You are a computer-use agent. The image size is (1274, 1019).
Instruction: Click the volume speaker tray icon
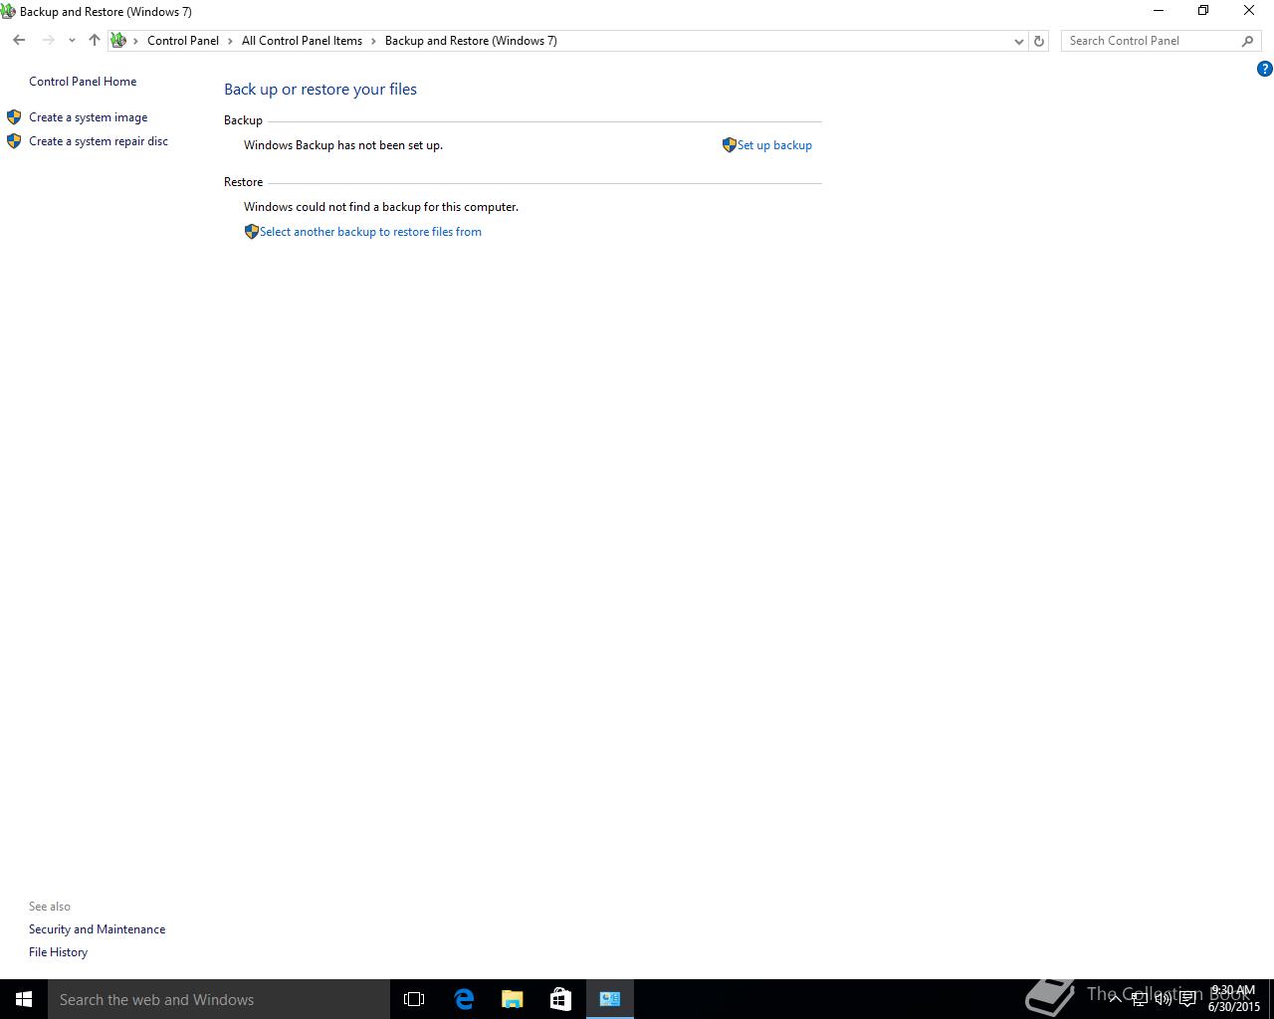click(1164, 999)
